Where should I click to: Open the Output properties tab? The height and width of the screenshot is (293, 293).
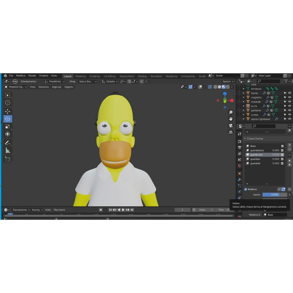point(240,148)
